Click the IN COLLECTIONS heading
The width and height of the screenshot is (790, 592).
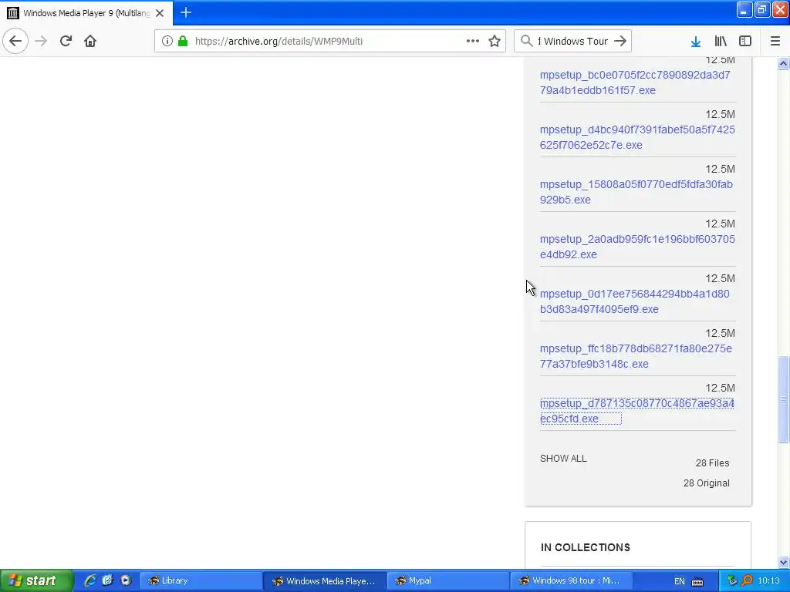tap(586, 548)
